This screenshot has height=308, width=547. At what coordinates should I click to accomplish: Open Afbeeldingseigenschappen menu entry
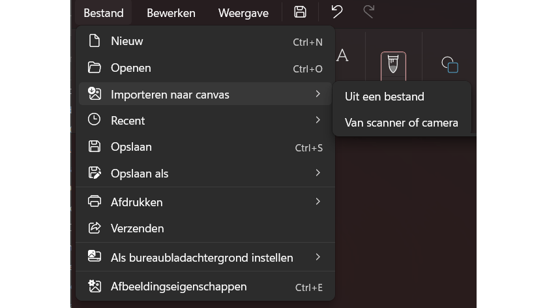(179, 286)
